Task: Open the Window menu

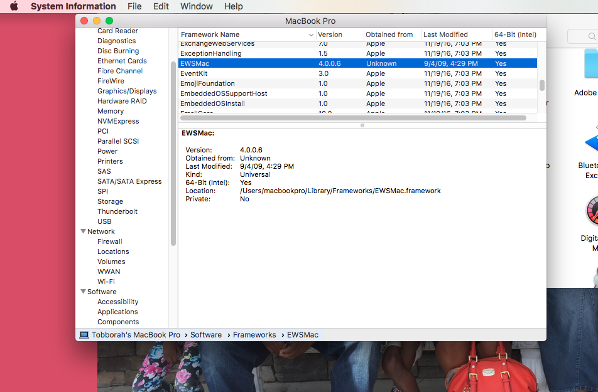Action: pyautogui.click(x=197, y=6)
